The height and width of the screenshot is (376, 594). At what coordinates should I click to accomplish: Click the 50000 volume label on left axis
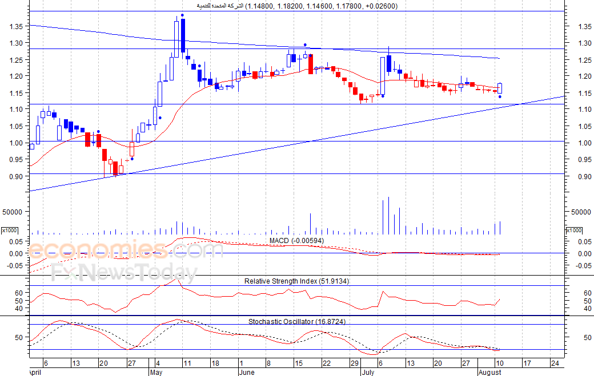13,212
